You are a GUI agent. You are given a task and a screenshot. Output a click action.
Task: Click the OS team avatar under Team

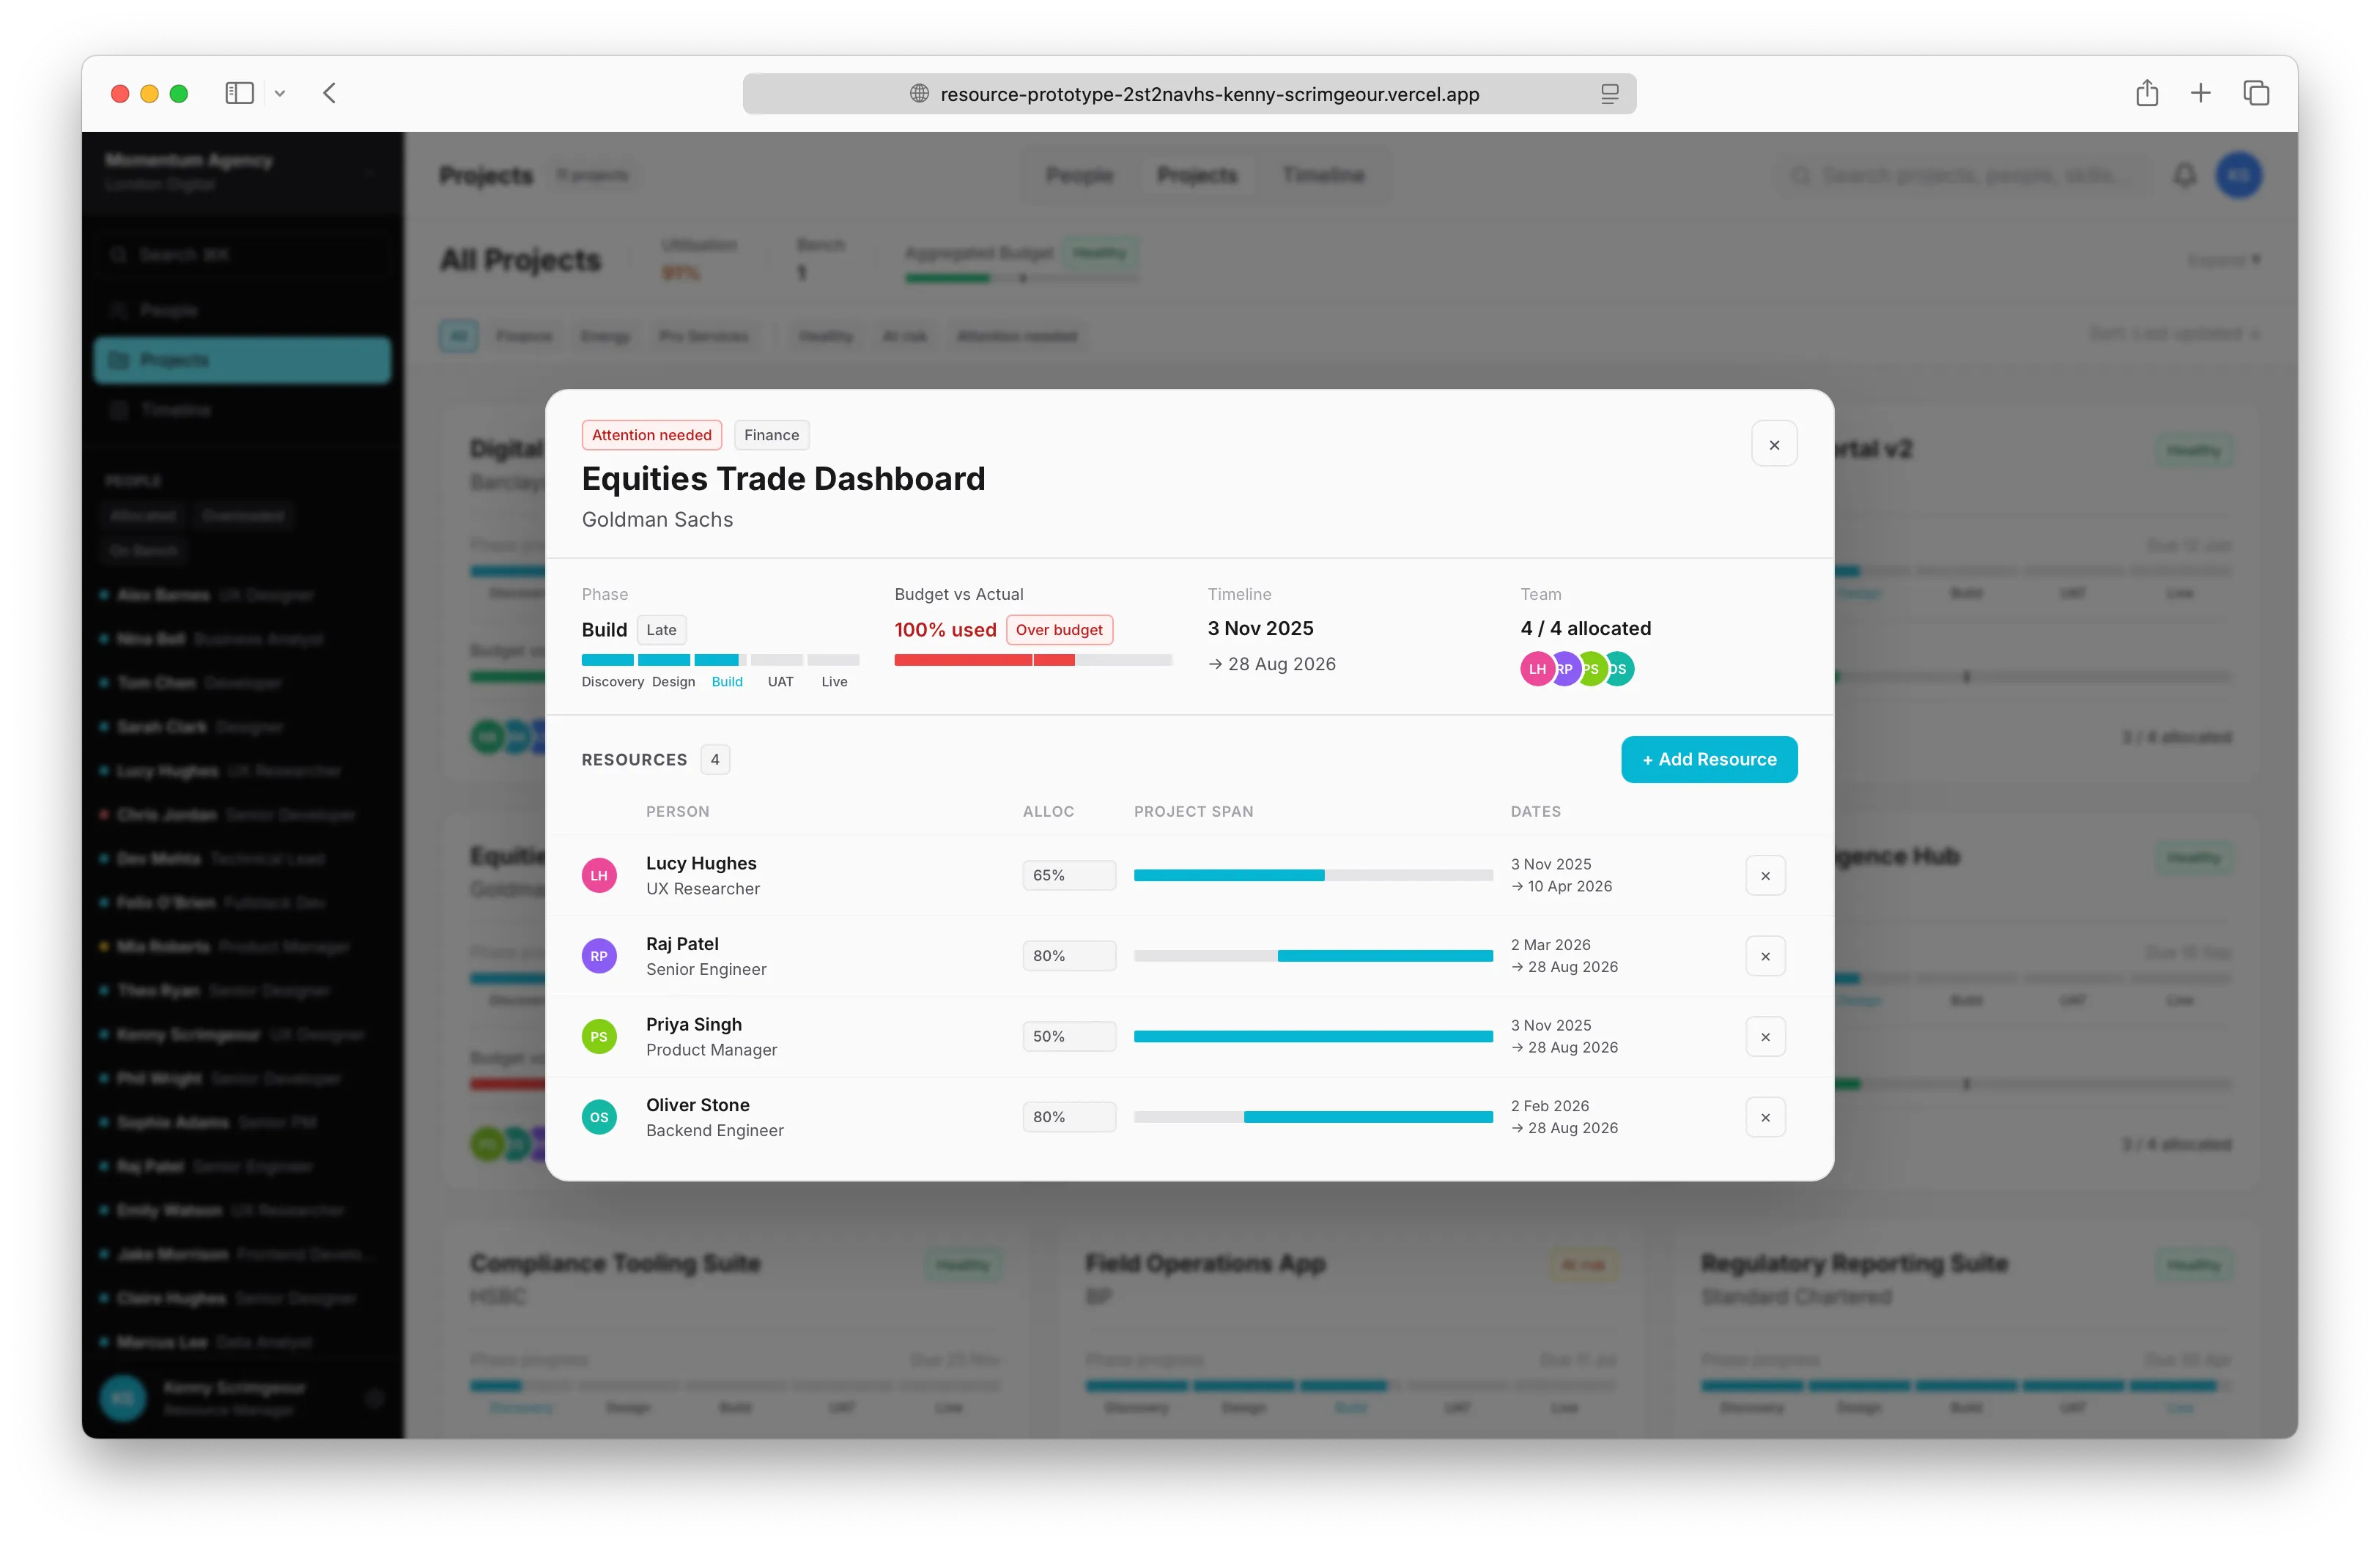(x=1620, y=669)
